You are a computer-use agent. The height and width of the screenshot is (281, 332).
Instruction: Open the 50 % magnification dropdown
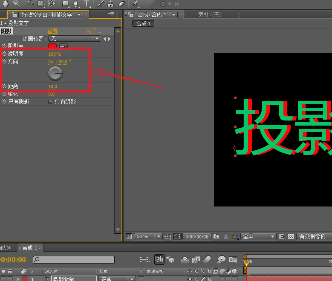tap(148, 236)
